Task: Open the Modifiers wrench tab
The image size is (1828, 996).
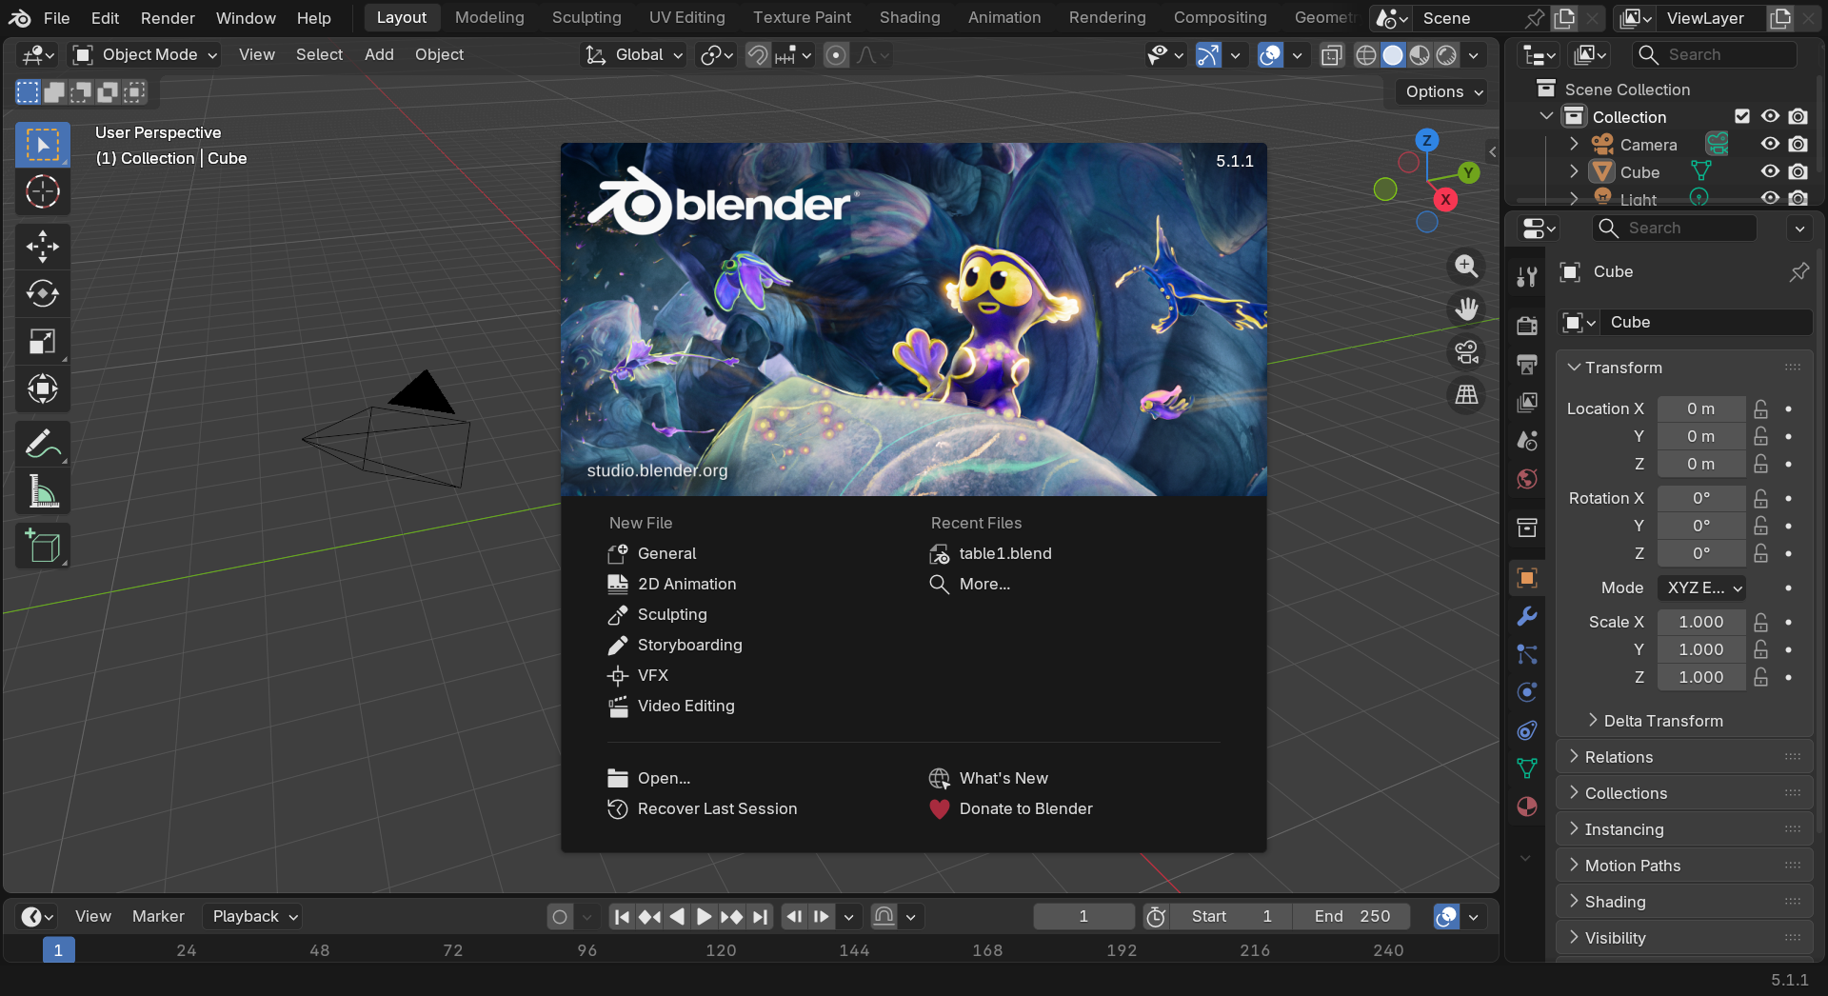Action: coord(1527,616)
